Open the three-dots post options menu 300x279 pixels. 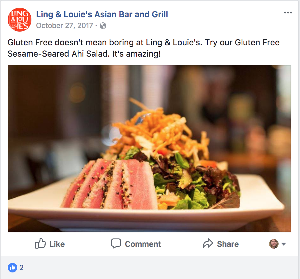pos(288,13)
